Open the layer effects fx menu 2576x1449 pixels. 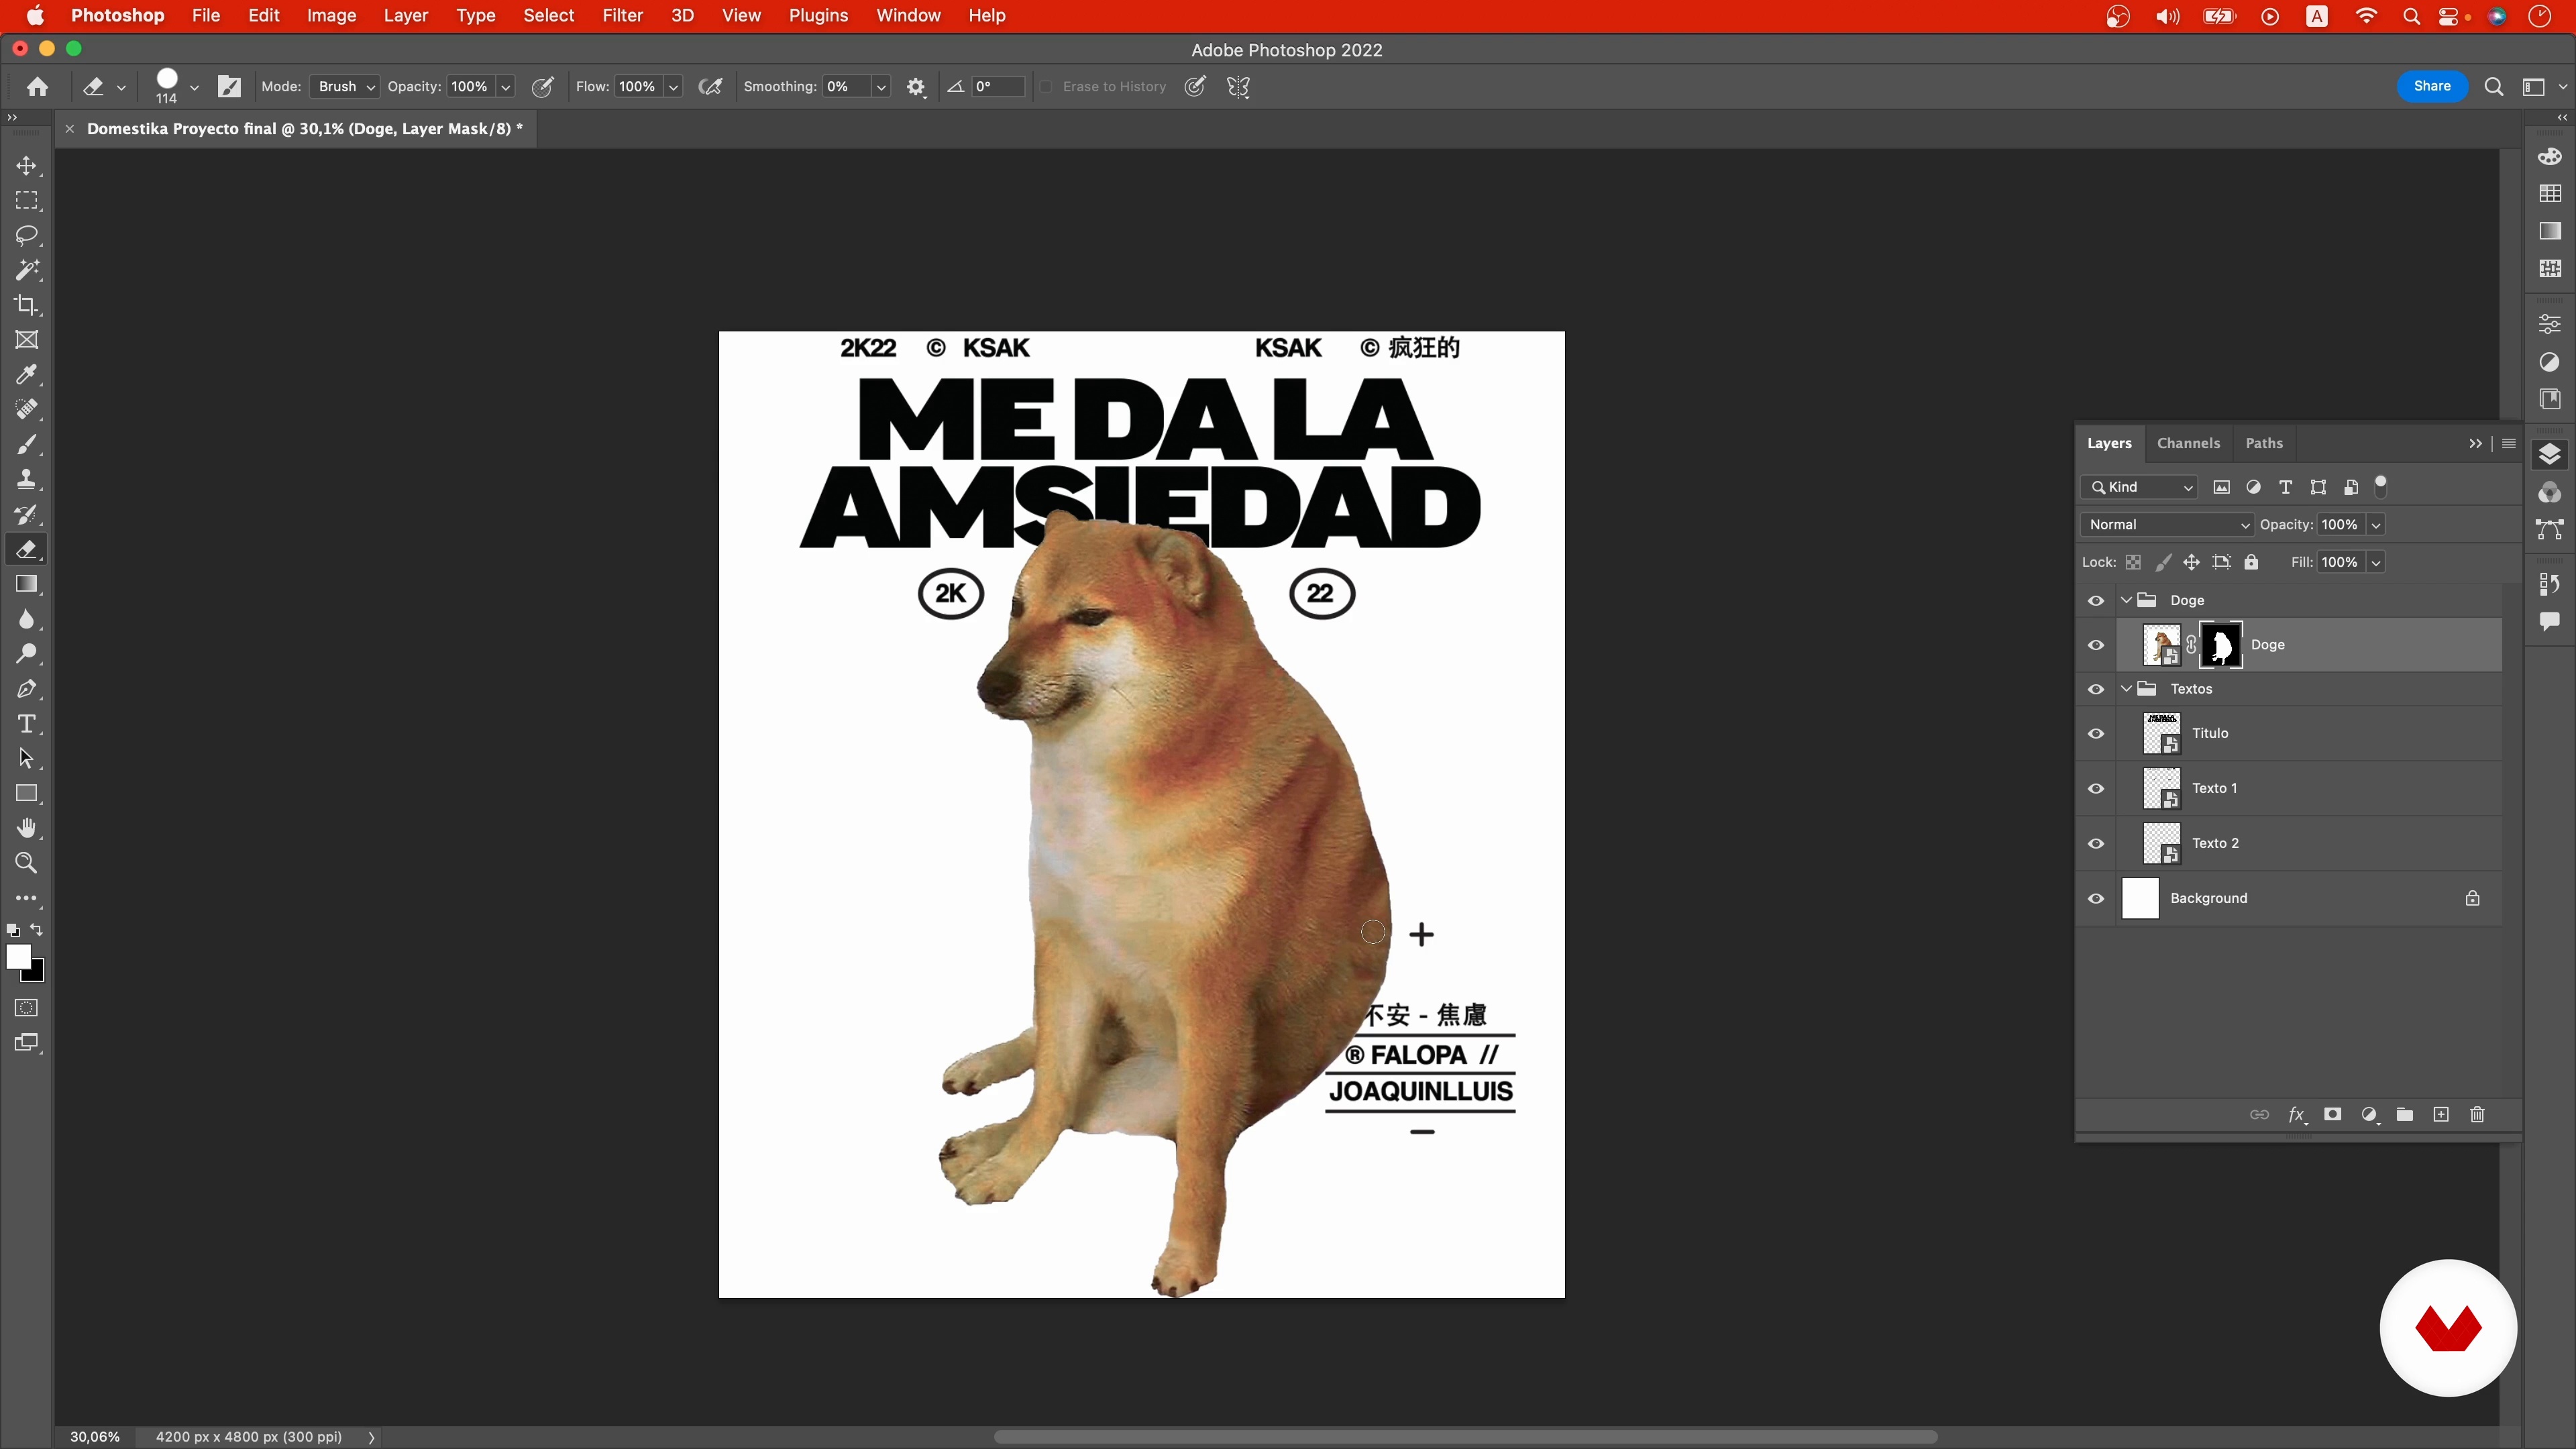2297,1114
